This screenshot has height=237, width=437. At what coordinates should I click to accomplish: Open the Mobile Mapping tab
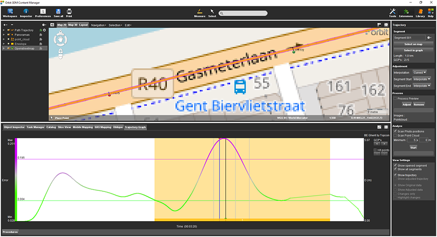83,127
